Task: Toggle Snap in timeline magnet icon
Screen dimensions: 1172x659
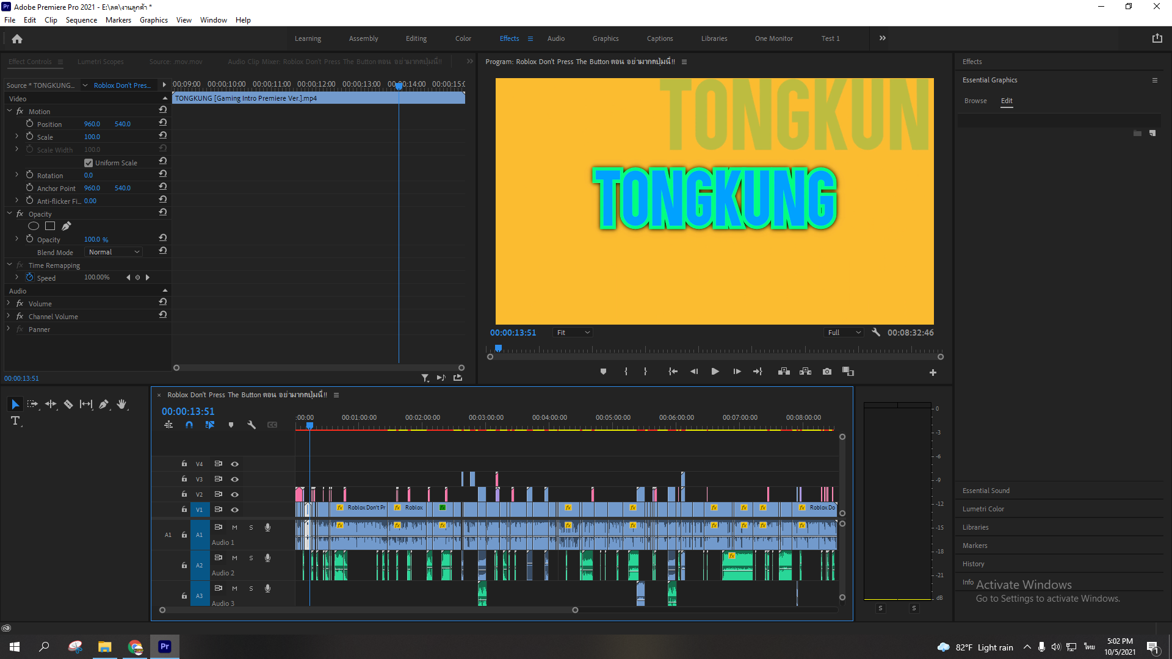Action: coord(189,425)
